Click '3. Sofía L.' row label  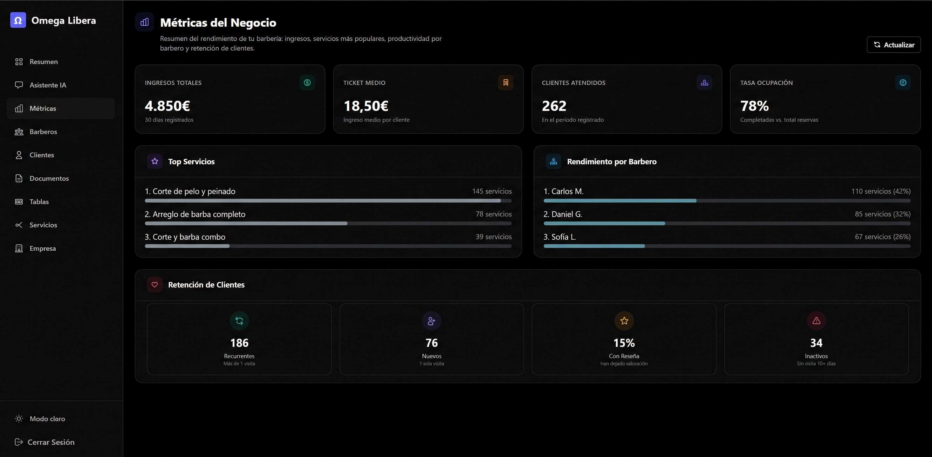click(559, 237)
